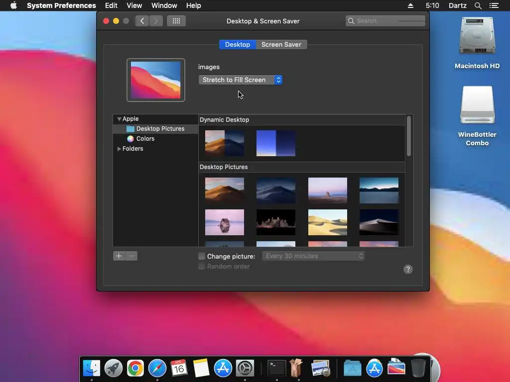Screen dimensions: 510x382
Task: Open System Preferences menu bar item
Action: click(61, 5)
